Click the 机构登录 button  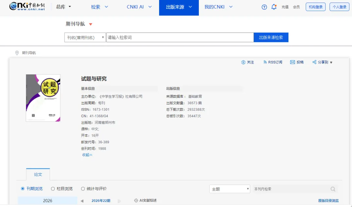(315, 7)
